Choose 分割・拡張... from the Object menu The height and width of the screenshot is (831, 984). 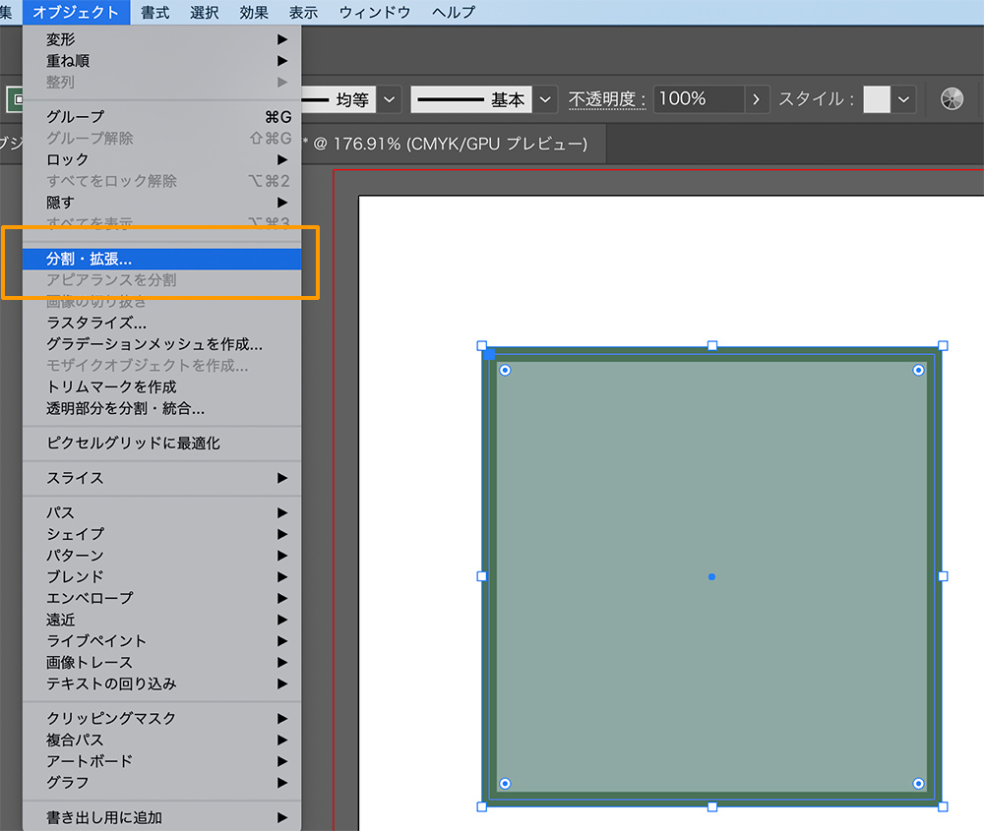point(89,259)
